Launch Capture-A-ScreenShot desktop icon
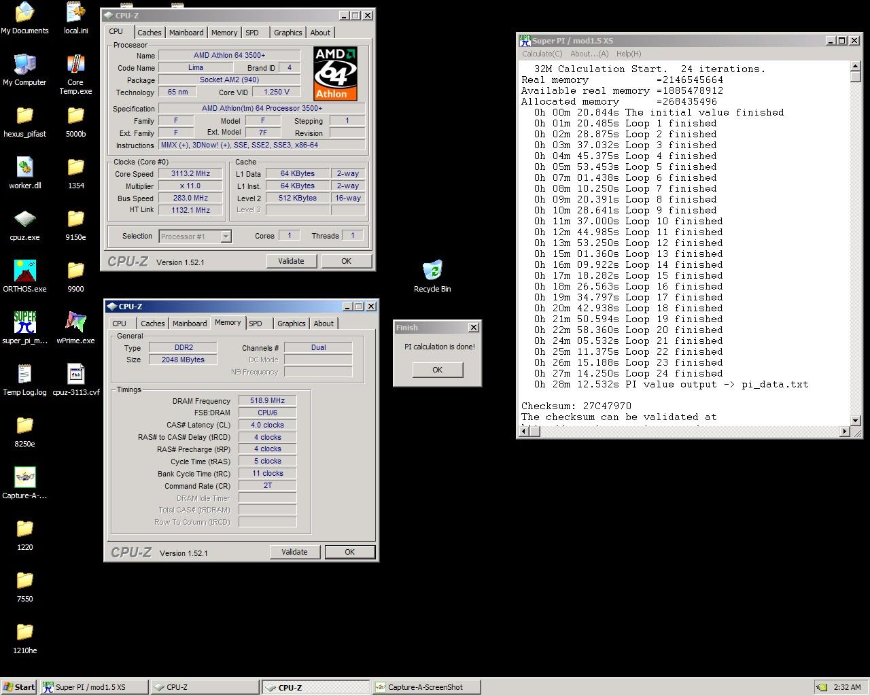This screenshot has width=870, height=696. point(24,483)
